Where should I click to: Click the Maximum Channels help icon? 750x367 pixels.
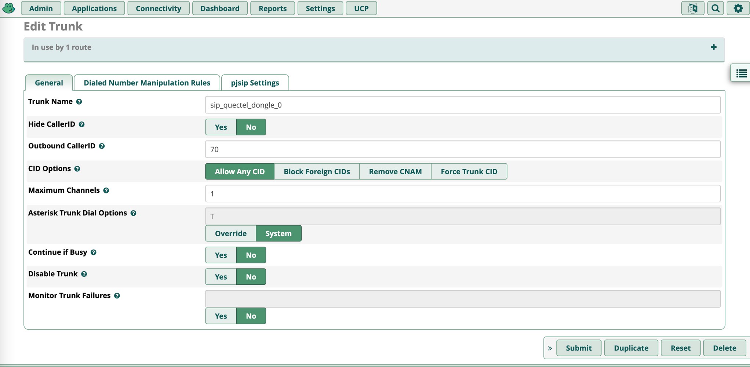point(106,190)
